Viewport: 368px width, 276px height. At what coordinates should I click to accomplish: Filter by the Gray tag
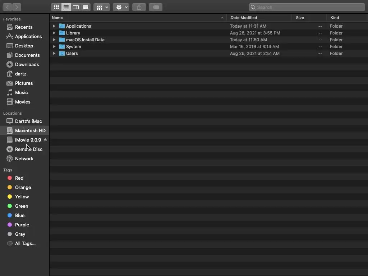[x=24, y=234]
